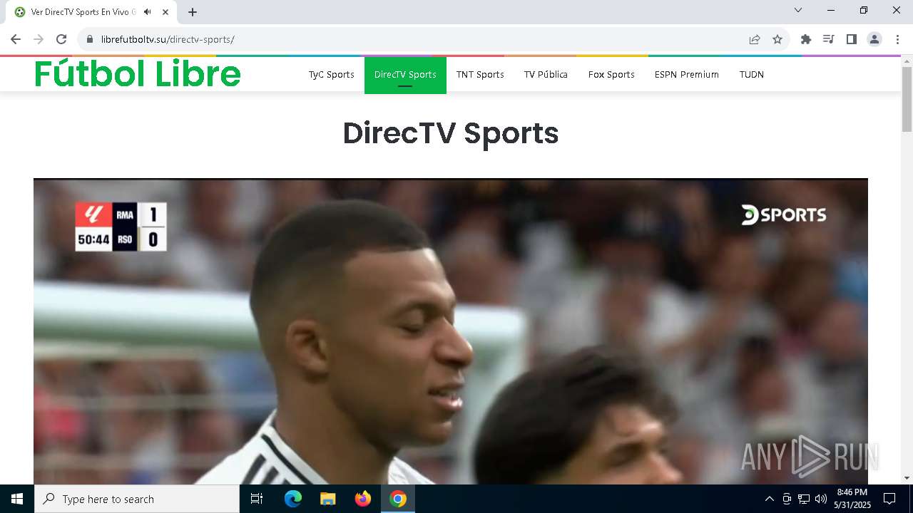
Task: Open ESPN Premium channel
Action: click(687, 74)
